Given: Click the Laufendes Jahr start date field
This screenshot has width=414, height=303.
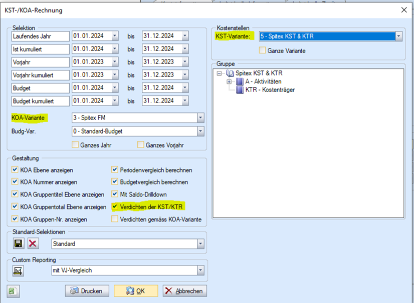Looking at the screenshot, I should [91, 36].
